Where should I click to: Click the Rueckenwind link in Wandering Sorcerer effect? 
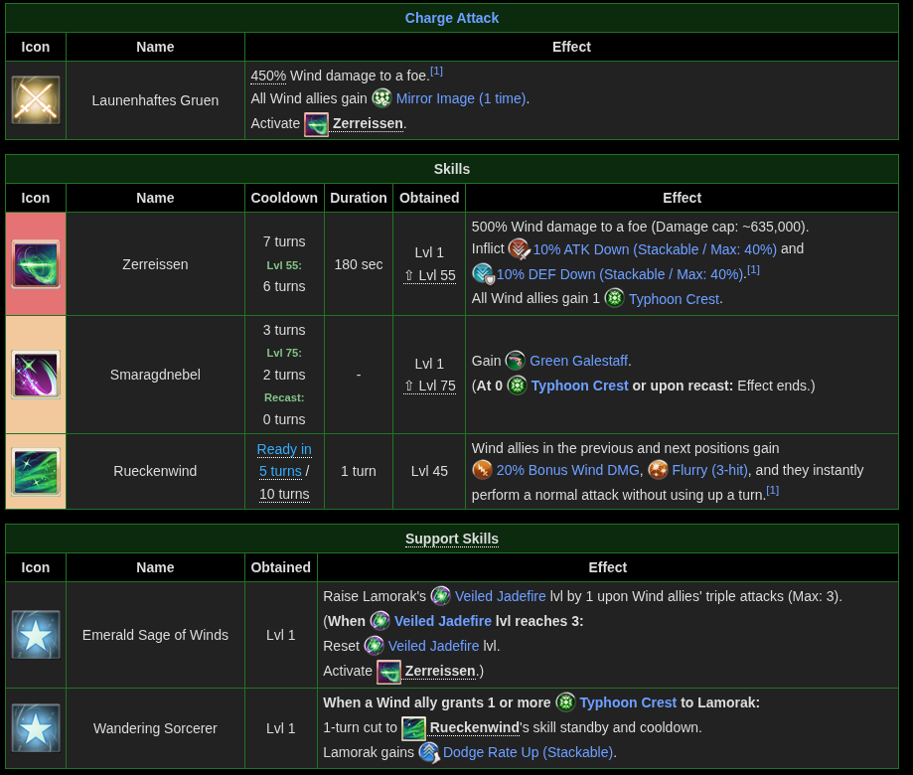pos(474,727)
